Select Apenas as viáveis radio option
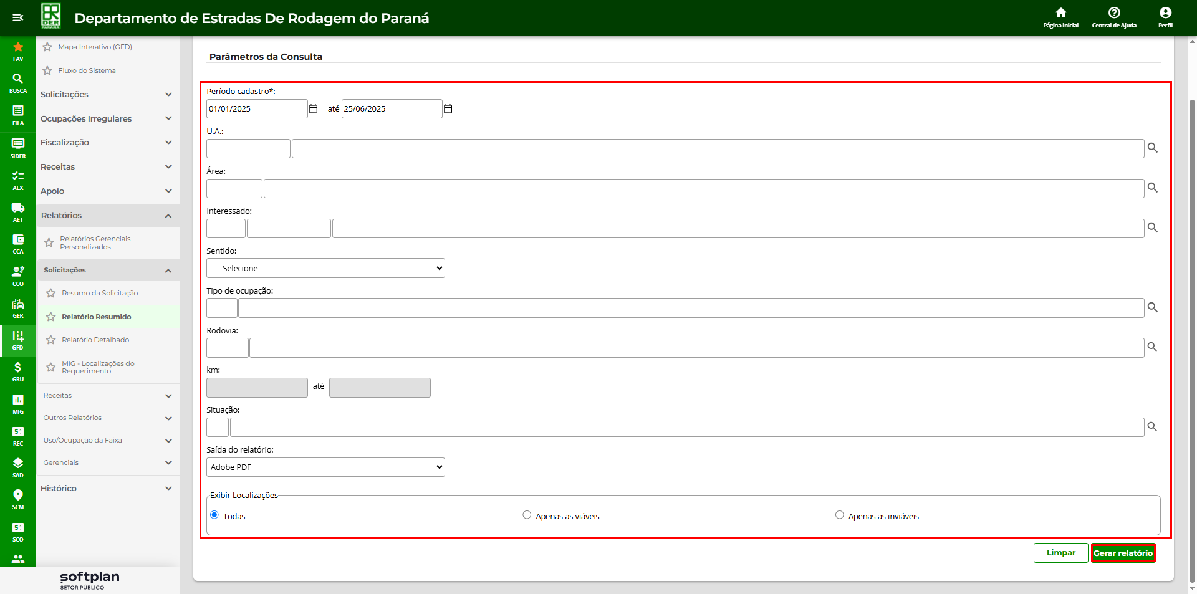The width and height of the screenshot is (1197, 594). 527,515
